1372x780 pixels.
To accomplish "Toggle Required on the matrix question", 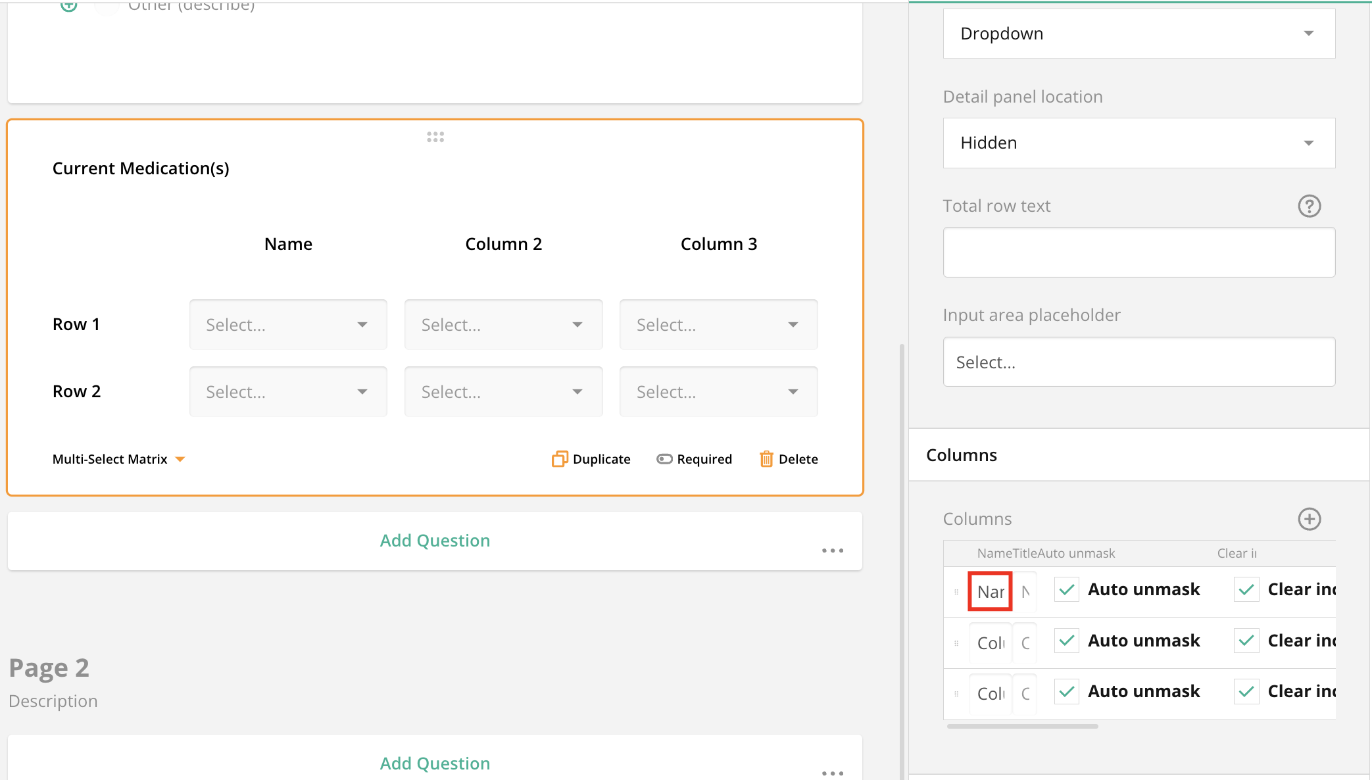I will [695, 458].
